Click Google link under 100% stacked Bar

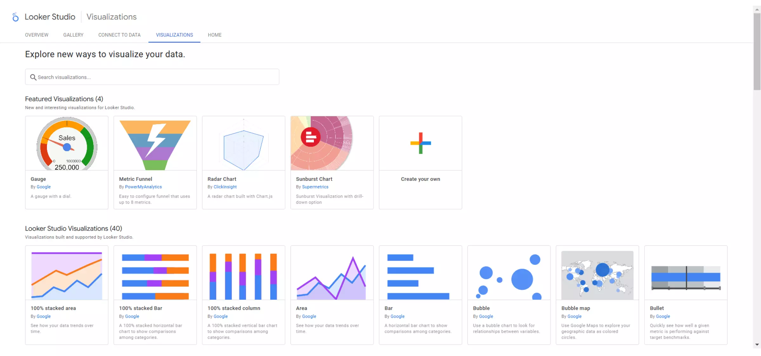[132, 316]
